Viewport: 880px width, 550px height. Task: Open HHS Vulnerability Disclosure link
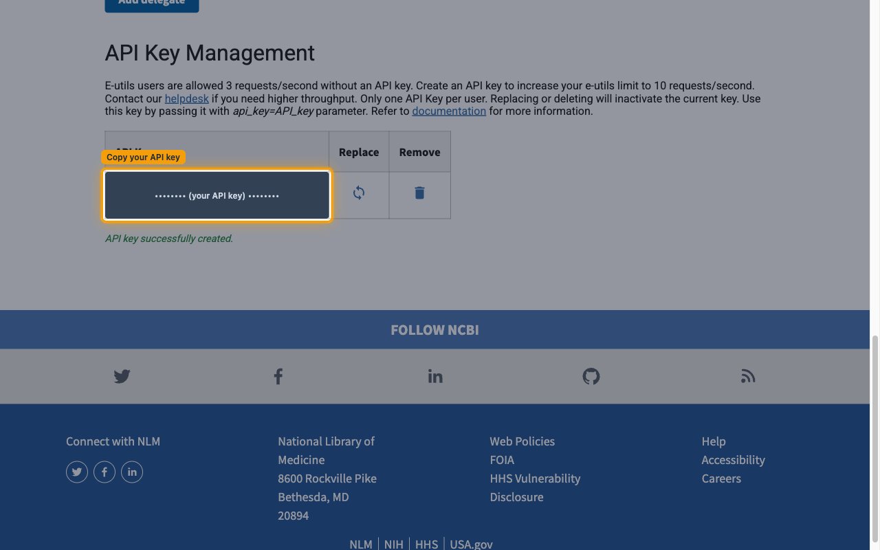(535, 487)
